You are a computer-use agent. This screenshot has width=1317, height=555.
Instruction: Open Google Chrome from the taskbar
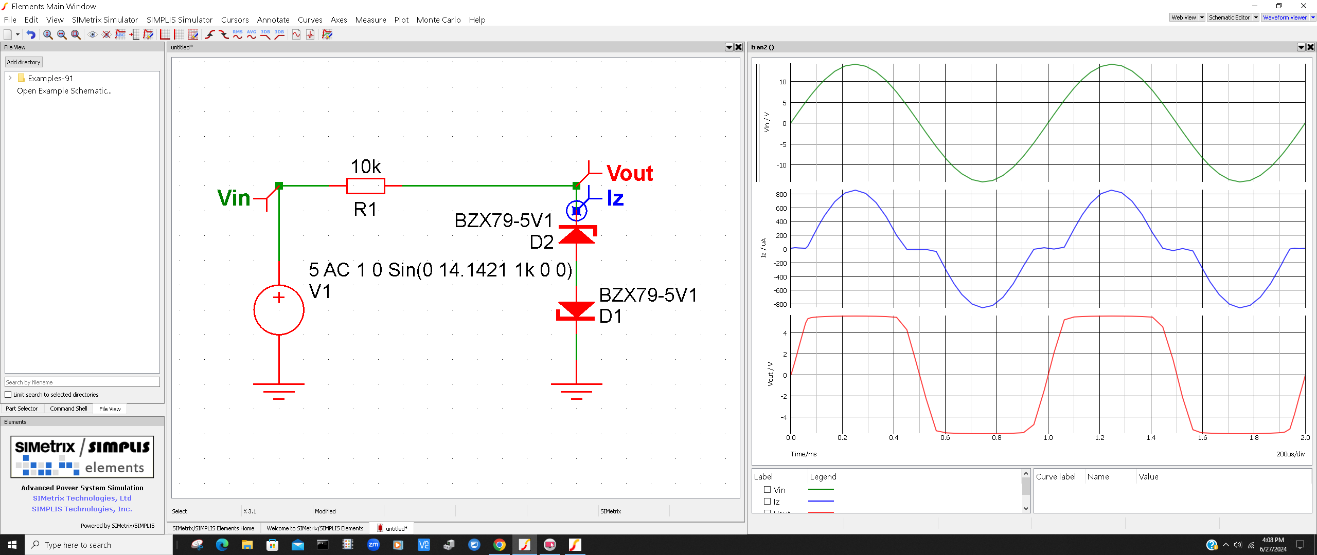pos(499,545)
